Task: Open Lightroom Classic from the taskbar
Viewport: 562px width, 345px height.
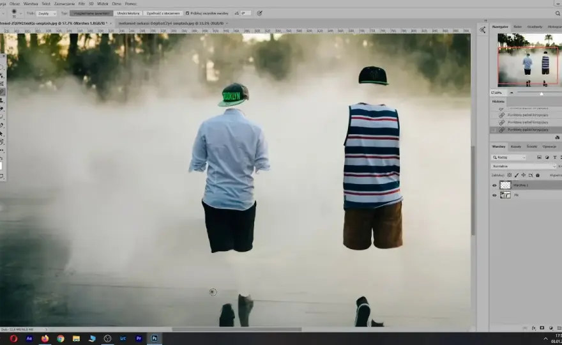Action: (x=123, y=339)
